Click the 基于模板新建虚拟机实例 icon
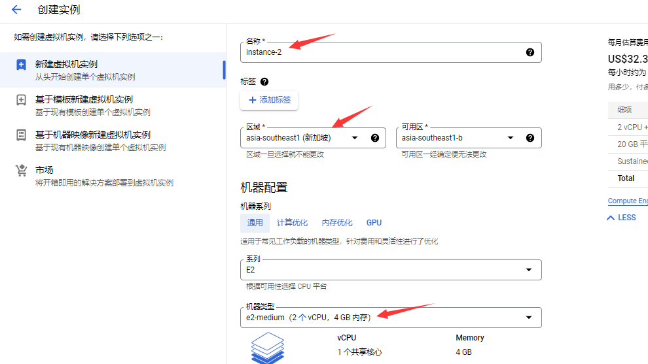Image resolution: width=648 pixels, height=364 pixels. click(x=22, y=100)
